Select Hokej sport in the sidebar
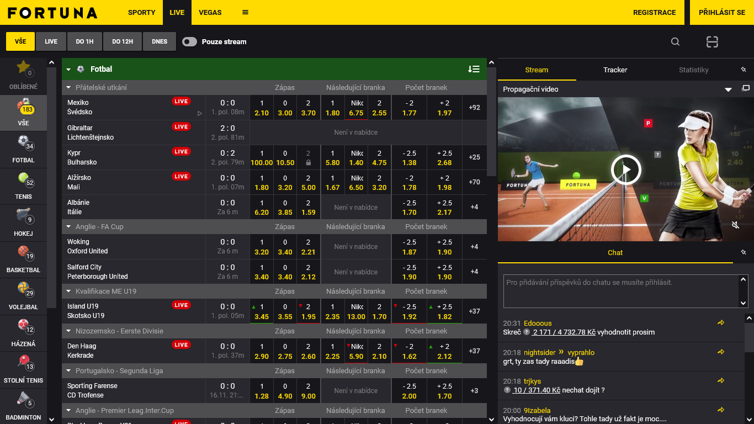 click(23, 222)
